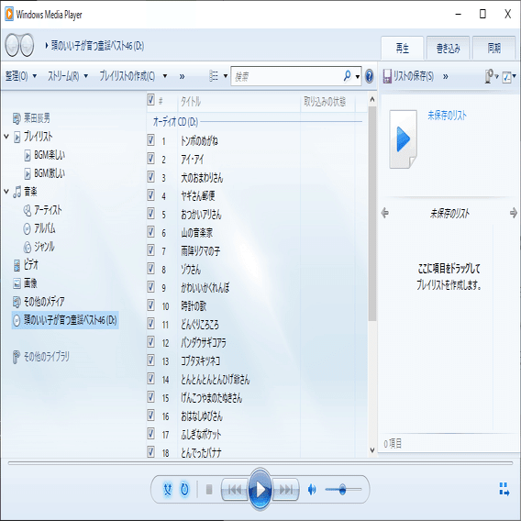Go to previous list arrow

pyautogui.click(x=384, y=213)
